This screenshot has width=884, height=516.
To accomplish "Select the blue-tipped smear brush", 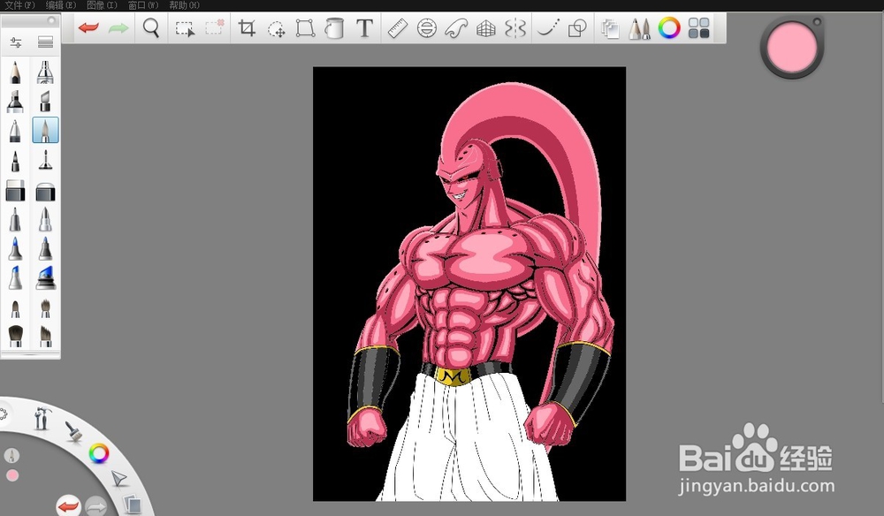I will (x=15, y=248).
